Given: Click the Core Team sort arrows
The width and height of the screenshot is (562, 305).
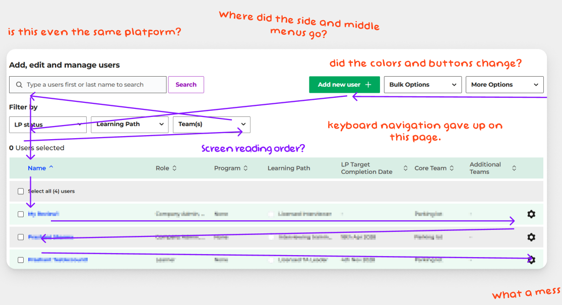Looking at the screenshot, I should point(452,168).
